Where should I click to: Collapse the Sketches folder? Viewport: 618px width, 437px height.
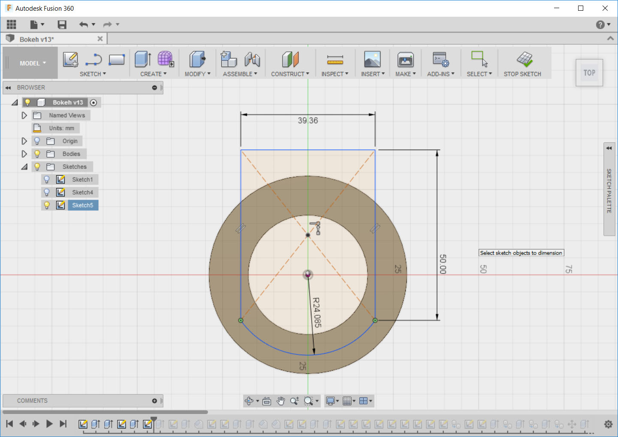click(x=24, y=167)
